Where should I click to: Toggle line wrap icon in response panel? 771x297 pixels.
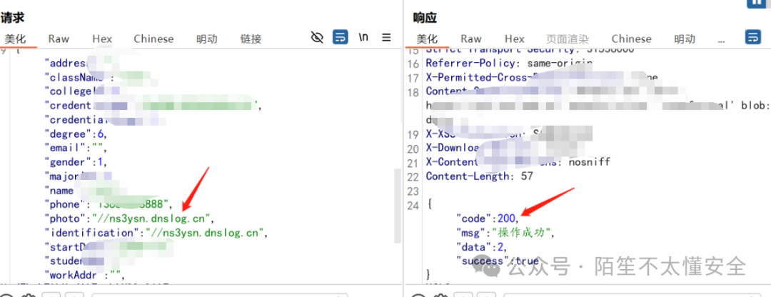[x=753, y=37]
